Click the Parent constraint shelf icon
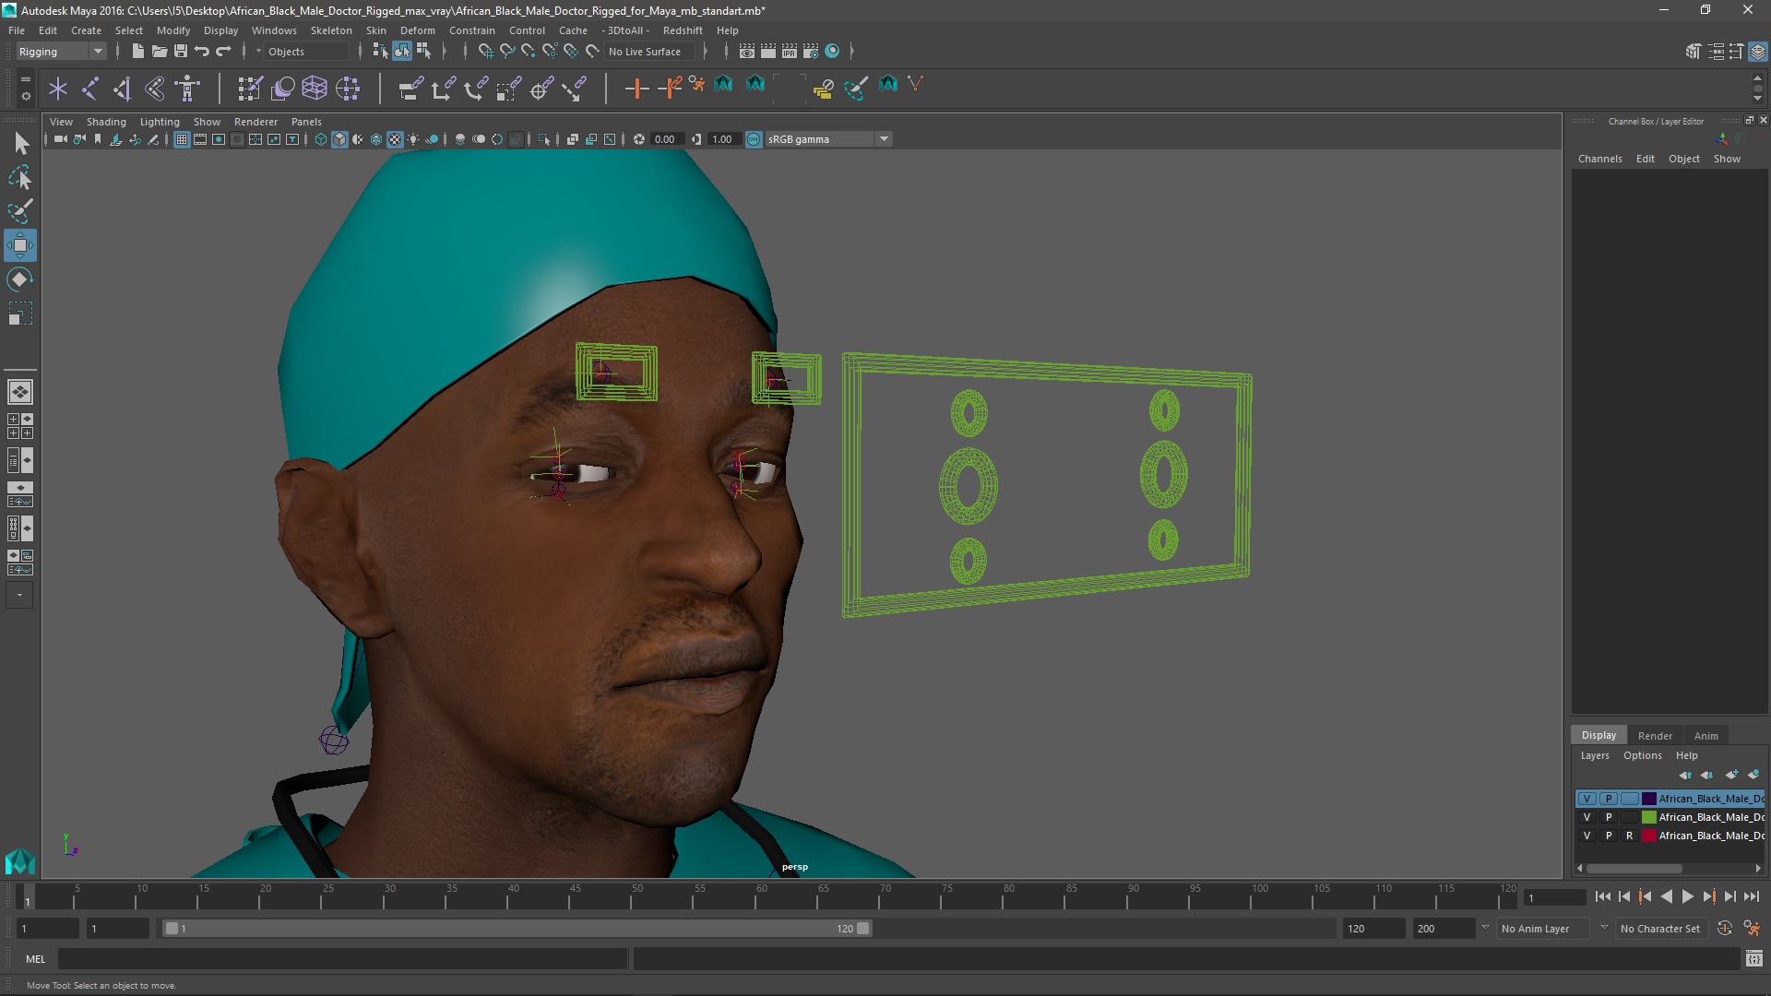The height and width of the screenshot is (996, 1771). pyautogui.click(x=410, y=89)
